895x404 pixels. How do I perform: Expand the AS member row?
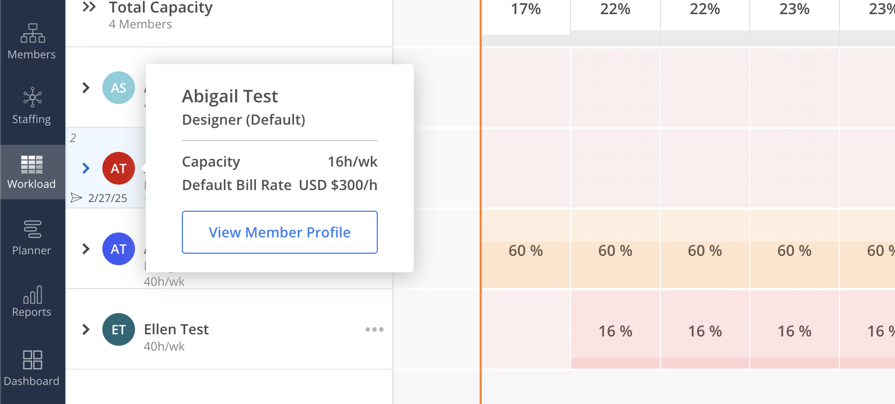tap(85, 88)
